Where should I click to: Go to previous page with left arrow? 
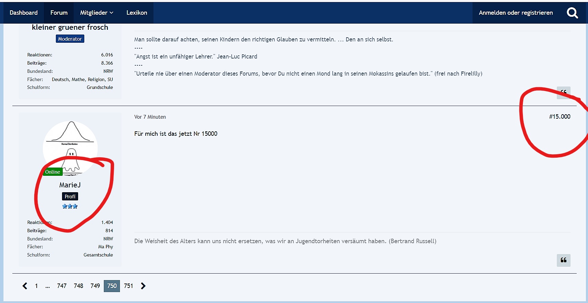(25, 286)
